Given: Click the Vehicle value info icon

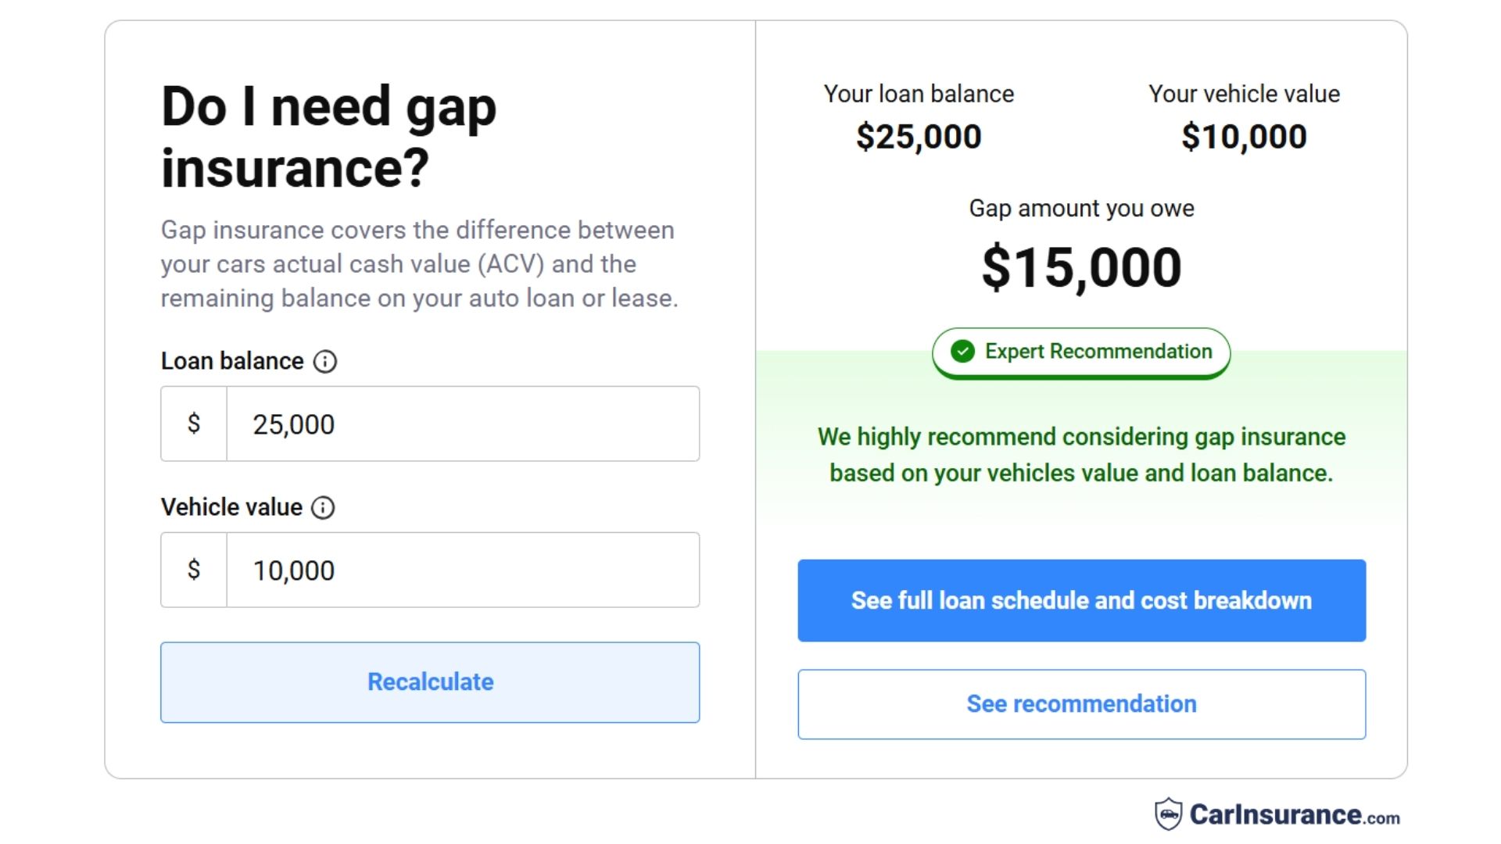Looking at the screenshot, I should tap(323, 508).
